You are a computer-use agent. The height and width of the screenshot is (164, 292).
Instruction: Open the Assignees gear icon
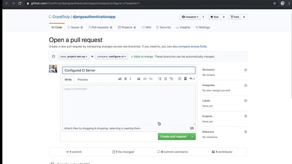(245, 86)
